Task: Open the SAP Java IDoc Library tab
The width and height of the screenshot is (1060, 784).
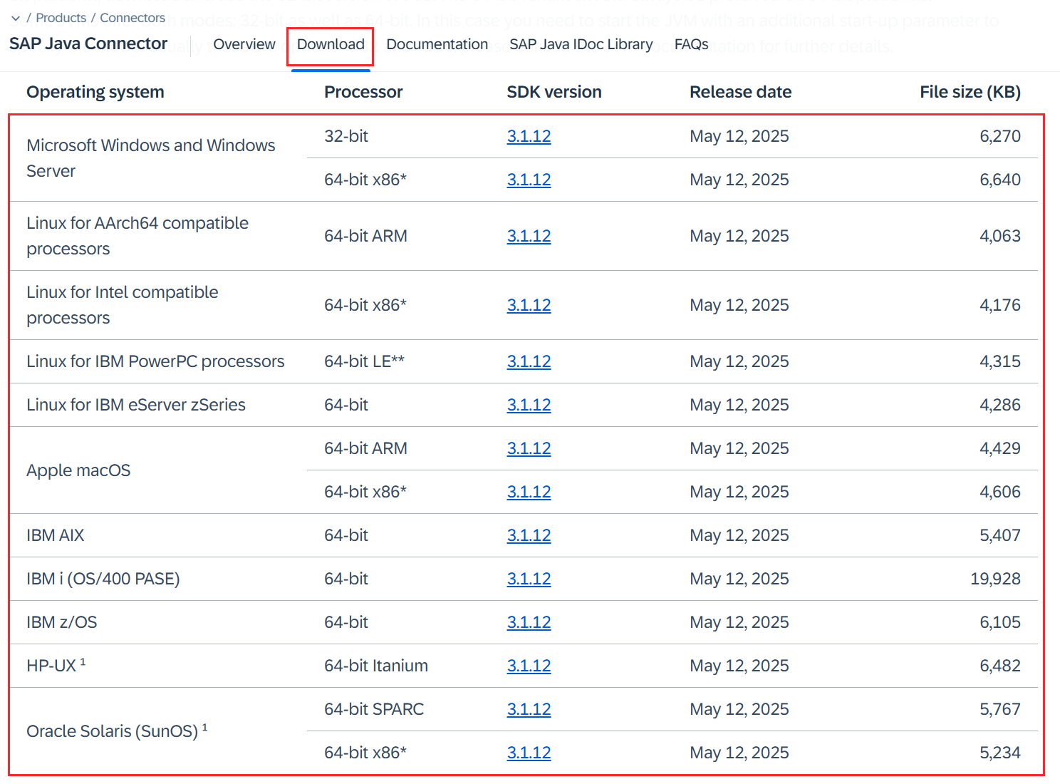Action: [x=581, y=44]
